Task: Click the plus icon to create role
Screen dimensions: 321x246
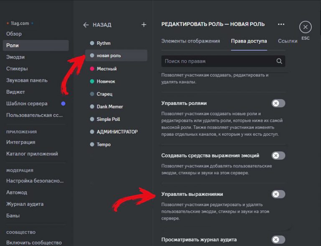Action: pos(144,25)
